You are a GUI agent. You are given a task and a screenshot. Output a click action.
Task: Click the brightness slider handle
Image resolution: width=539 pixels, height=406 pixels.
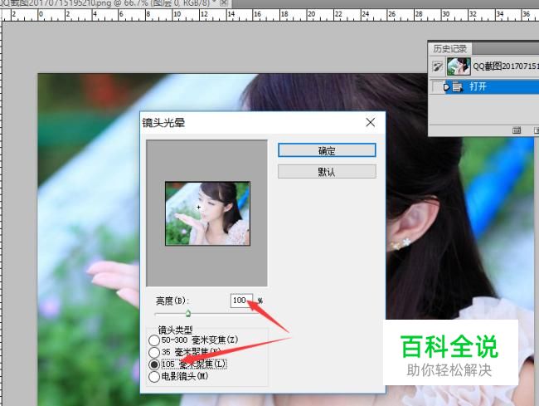click(188, 313)
